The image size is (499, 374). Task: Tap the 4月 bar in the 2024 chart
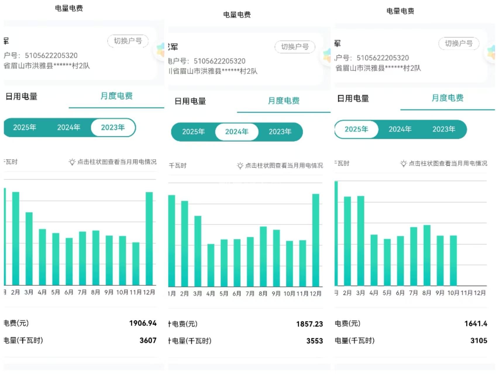[x=211, y=265]
